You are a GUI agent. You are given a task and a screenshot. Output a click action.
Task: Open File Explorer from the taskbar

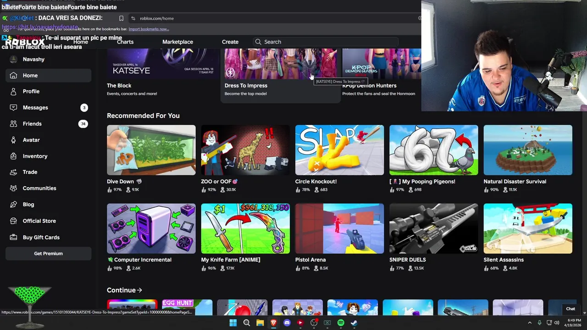(x=260, y=323)
